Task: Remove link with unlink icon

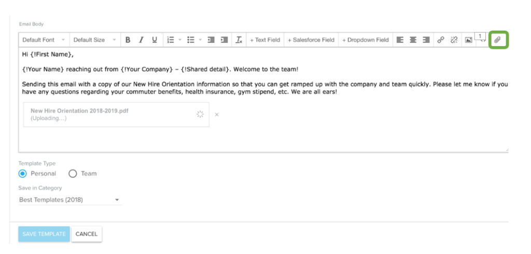Action: (x=454, y=40)
